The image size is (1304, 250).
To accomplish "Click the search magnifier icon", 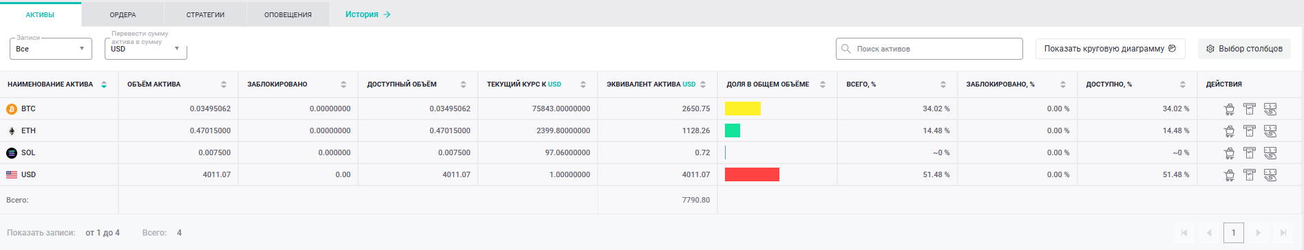I will [846, 49].
